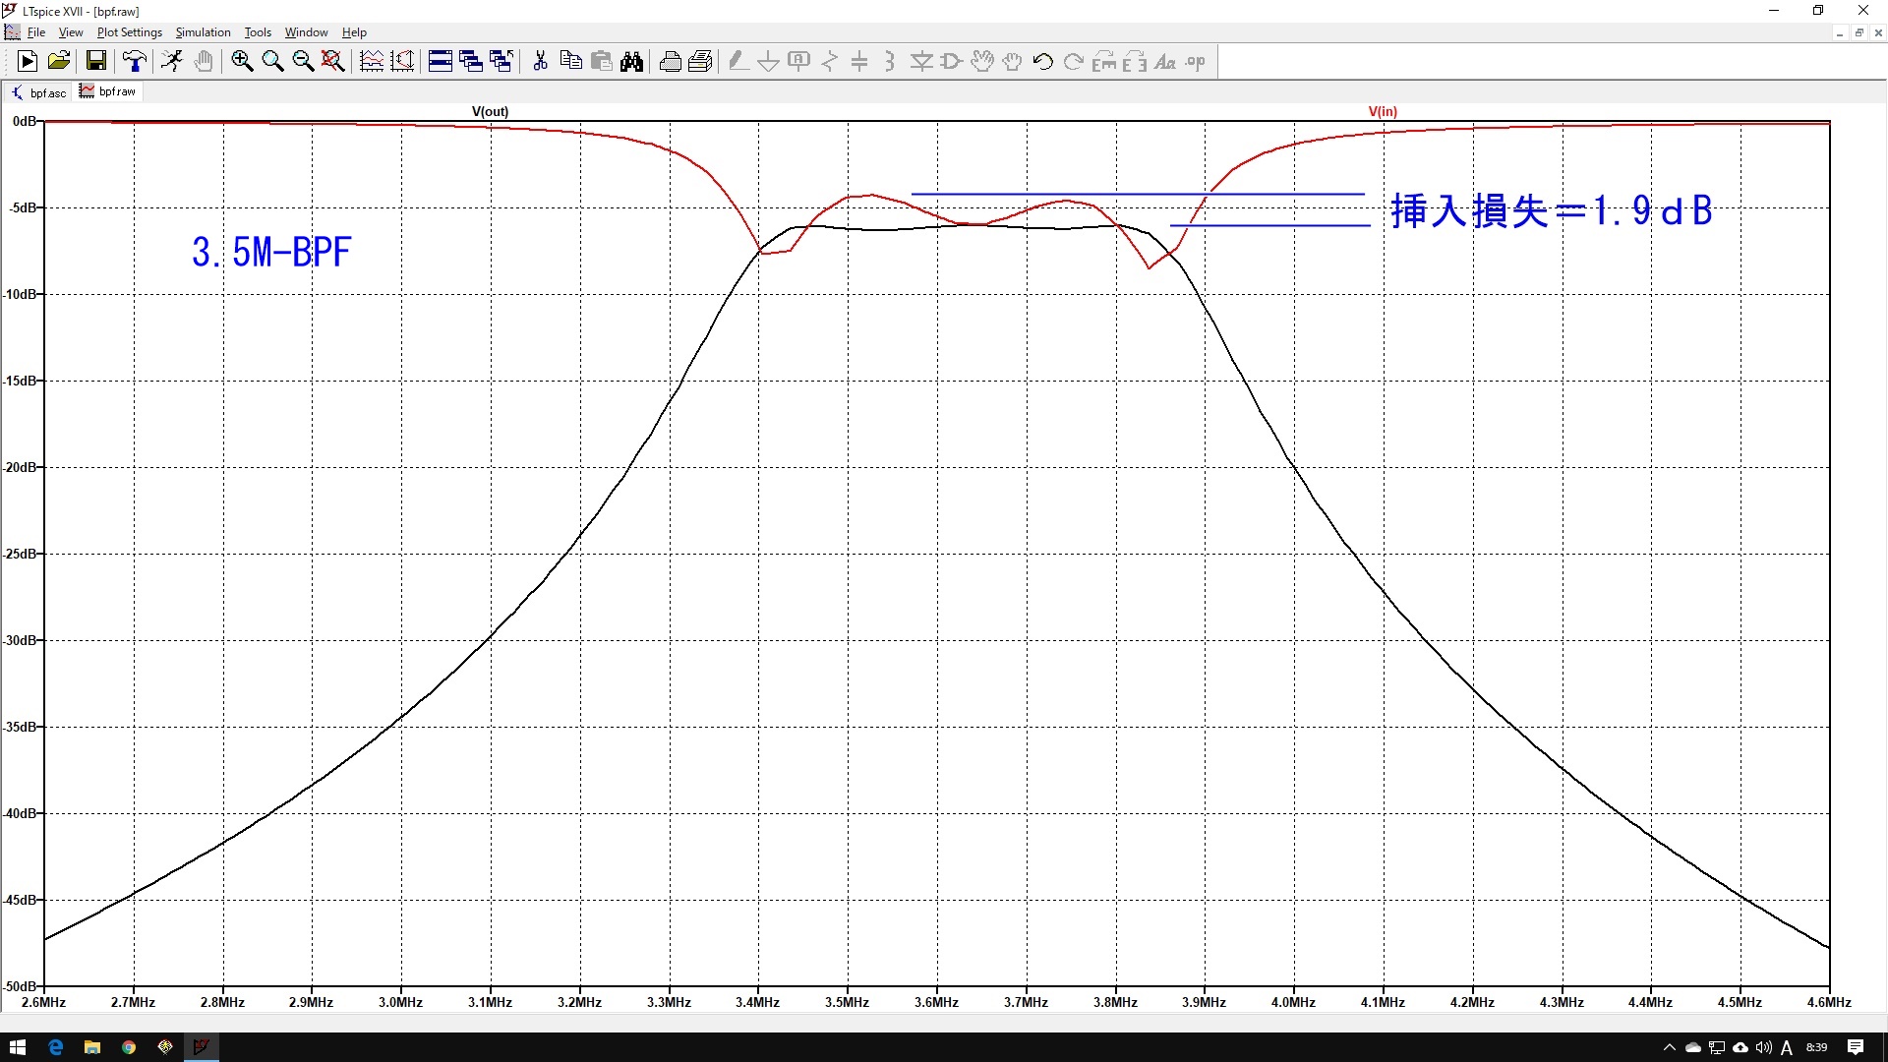This screenshot has width=1888, height=1062.
Task: Click the Find binoculars icon
Action: click(x=631, y=62)
